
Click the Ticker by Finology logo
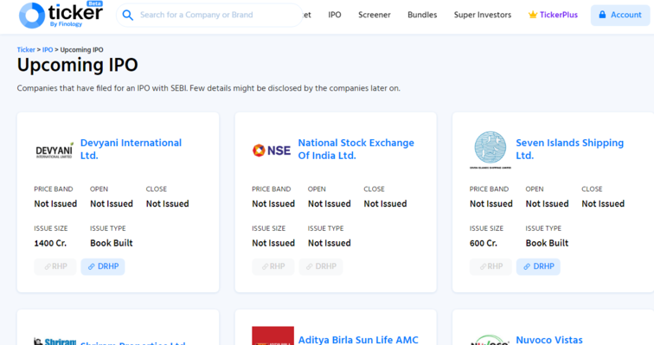pyautogui.click(x=61, y=15)
